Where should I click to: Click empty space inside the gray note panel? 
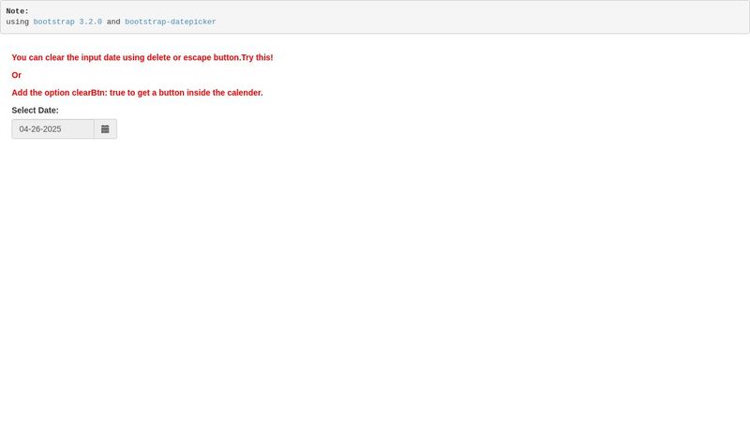coord(469,17)
